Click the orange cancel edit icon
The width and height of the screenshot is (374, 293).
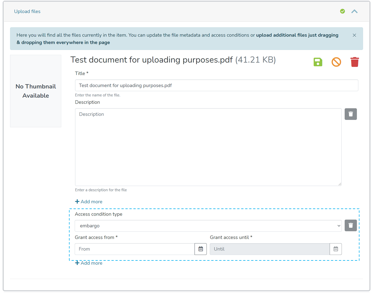[x=336, y=62]
